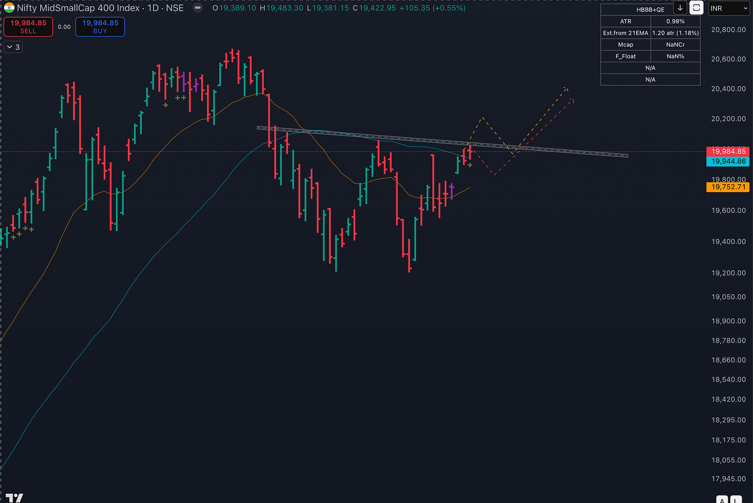Click the 19,400.00 price scale label
The height and width of the screenshot is (503, 753).
729,242
